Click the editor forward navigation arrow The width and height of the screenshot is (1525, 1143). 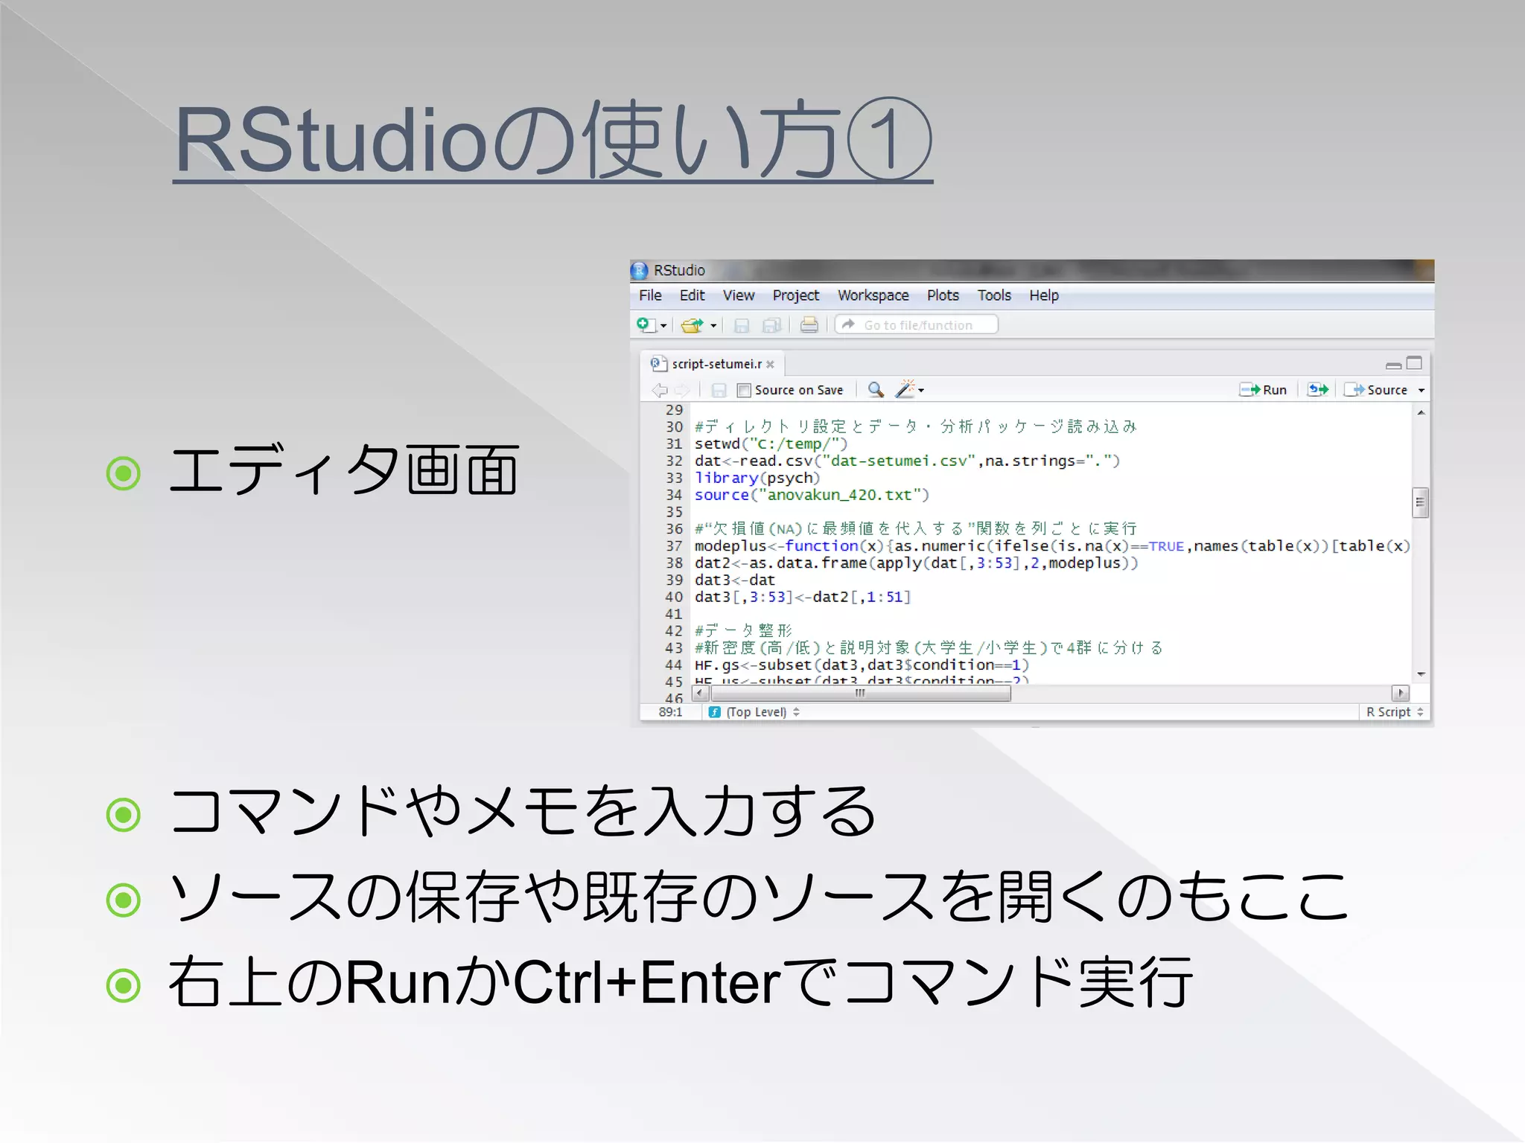682,390
